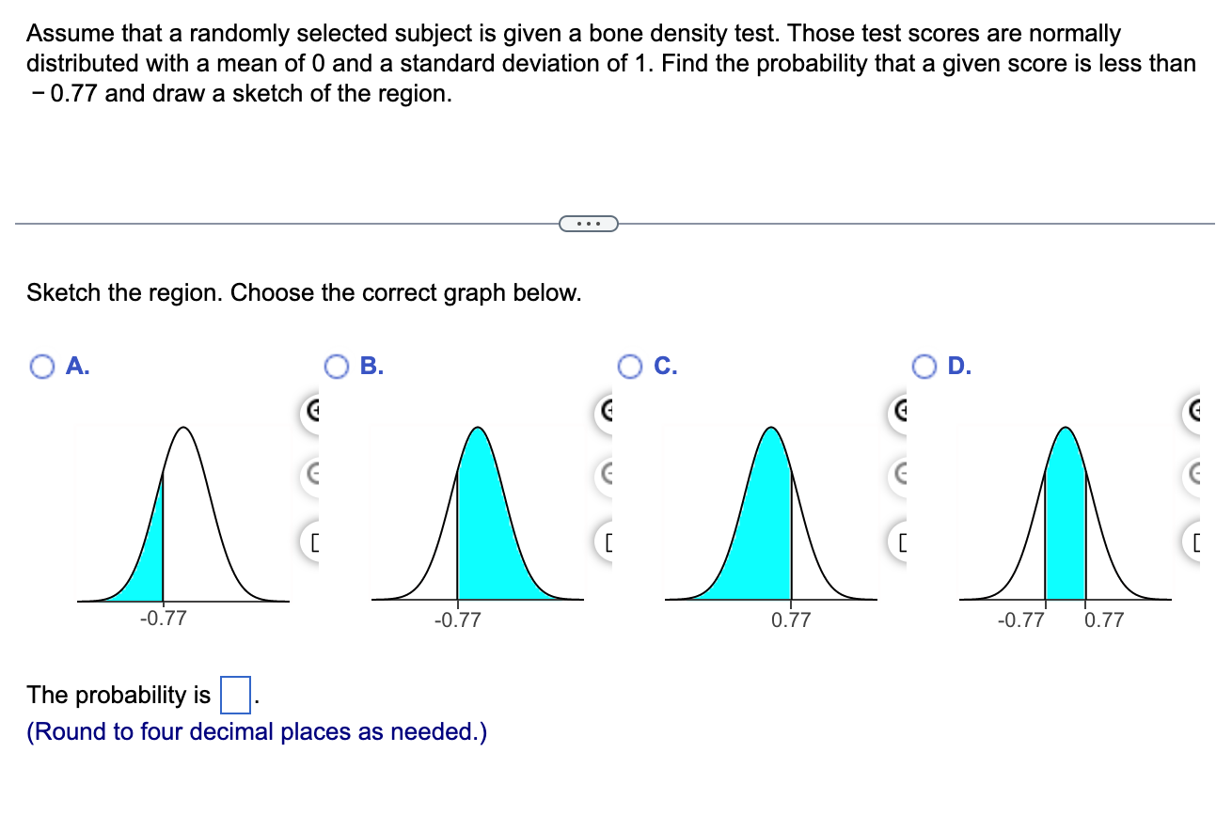Click the zoom-in icon beside graph D
The width and height of the screenshot is (1232, 815).
[1197, 411]
